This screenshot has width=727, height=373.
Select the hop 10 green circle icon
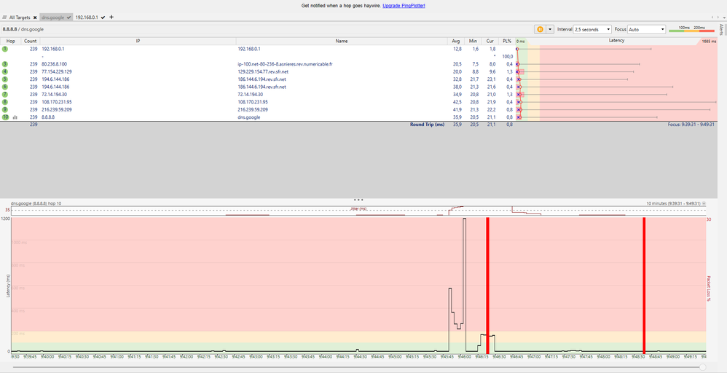coord(5,117)
